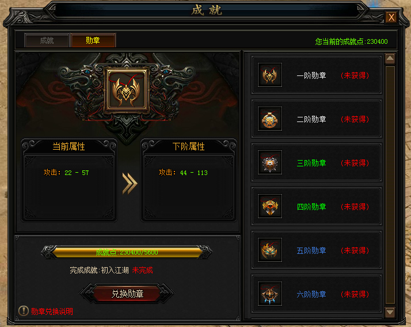Select the 三阶勋章 list row label
Image resolution: width=411 pixels, height=327 pixels.
pos(311,163)
